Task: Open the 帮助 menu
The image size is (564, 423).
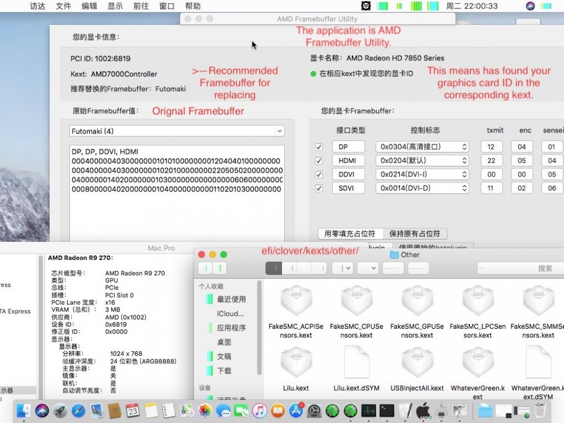Action: pos(193,6)
